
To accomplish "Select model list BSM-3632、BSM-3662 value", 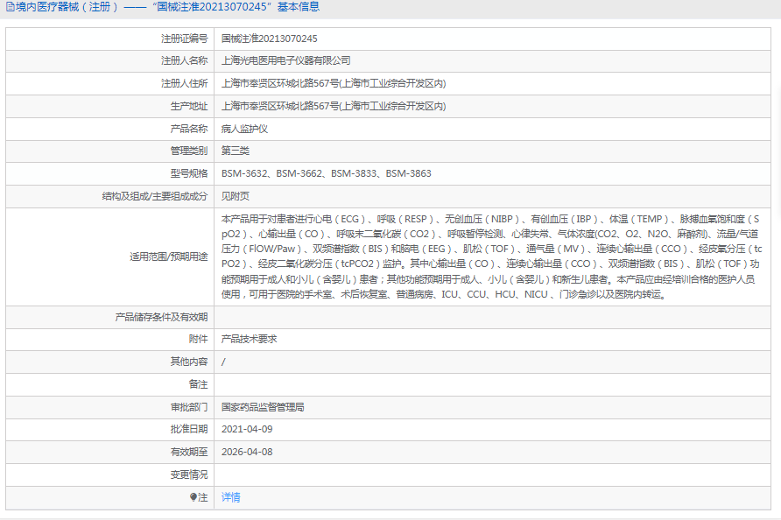I will pos(327,173).
